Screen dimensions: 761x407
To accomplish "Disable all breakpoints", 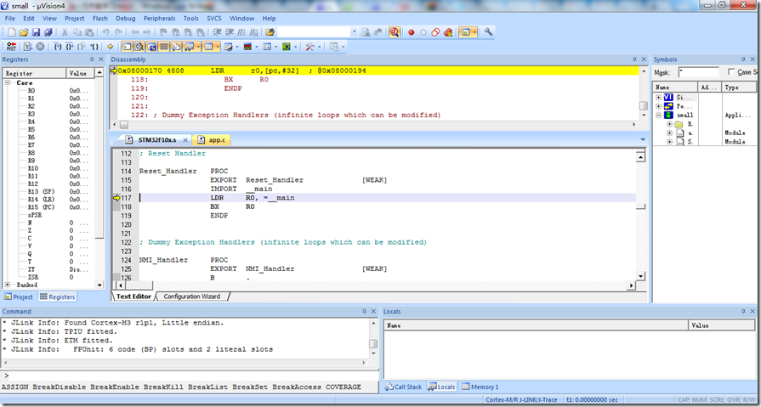I will [x=435, y=32].
